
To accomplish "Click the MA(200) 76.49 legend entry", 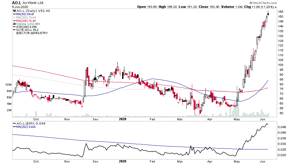I will (24, 21).
